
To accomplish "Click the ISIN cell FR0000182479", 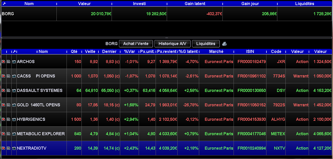I will coord(252,62).
